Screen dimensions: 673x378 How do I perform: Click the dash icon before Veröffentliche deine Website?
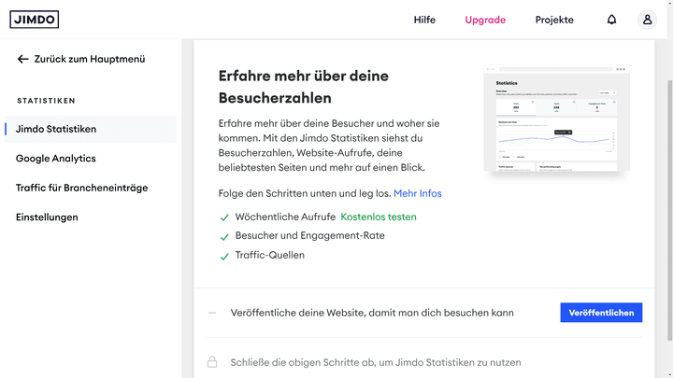212,313
